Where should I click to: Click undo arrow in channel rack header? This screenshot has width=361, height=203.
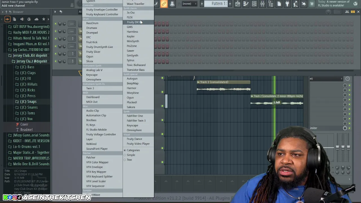pyautogui.click(x=61, y=12)
